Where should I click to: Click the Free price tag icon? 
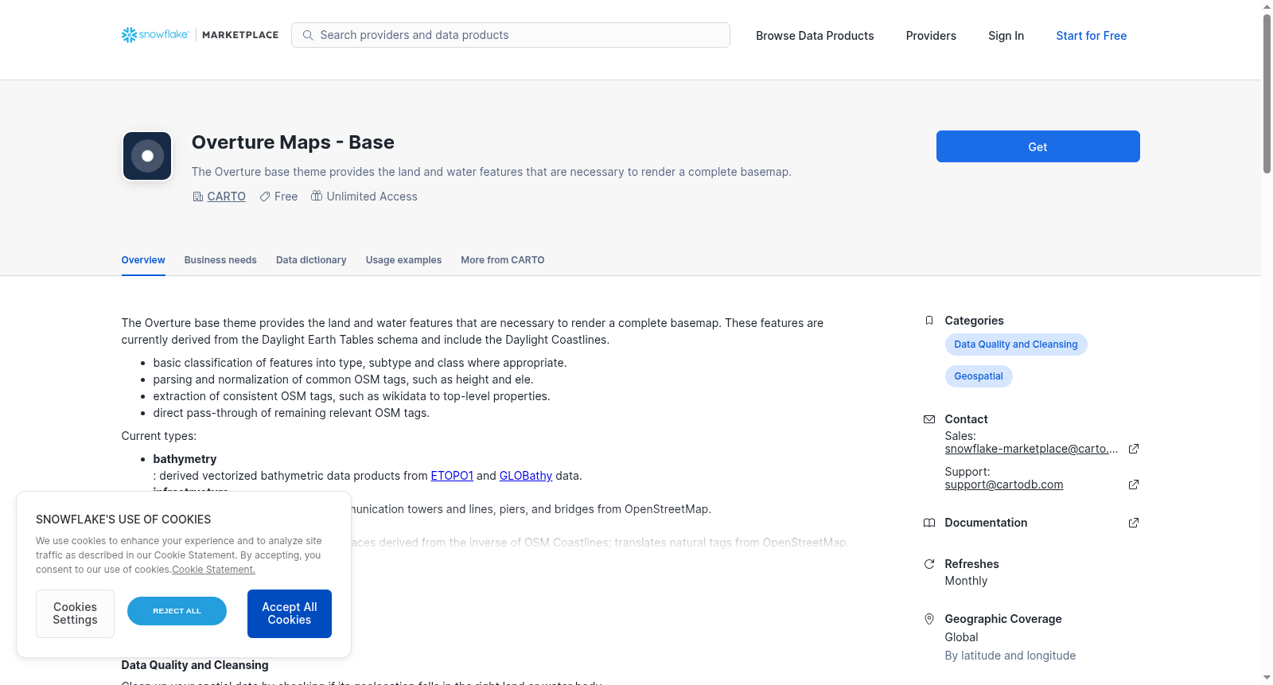(x=264, y=197)
